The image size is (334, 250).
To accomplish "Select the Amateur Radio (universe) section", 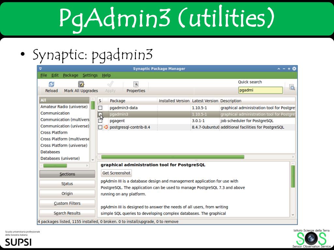I will point(64,107).
